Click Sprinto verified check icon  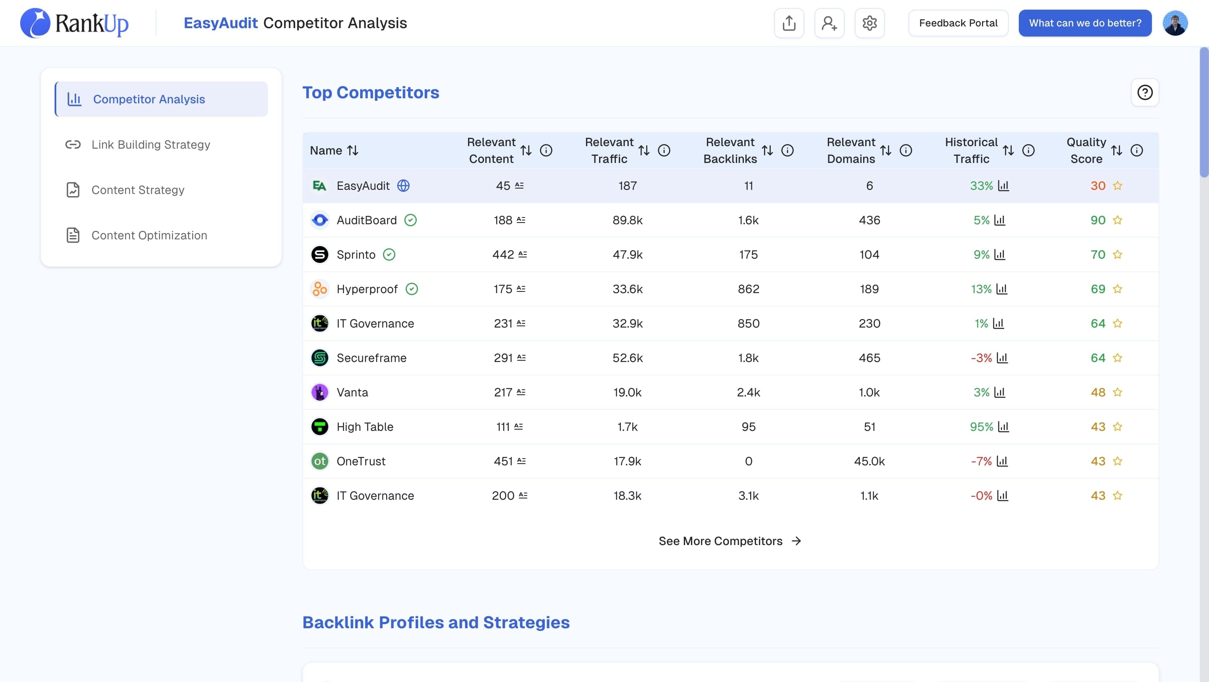[x=389, y=254]
